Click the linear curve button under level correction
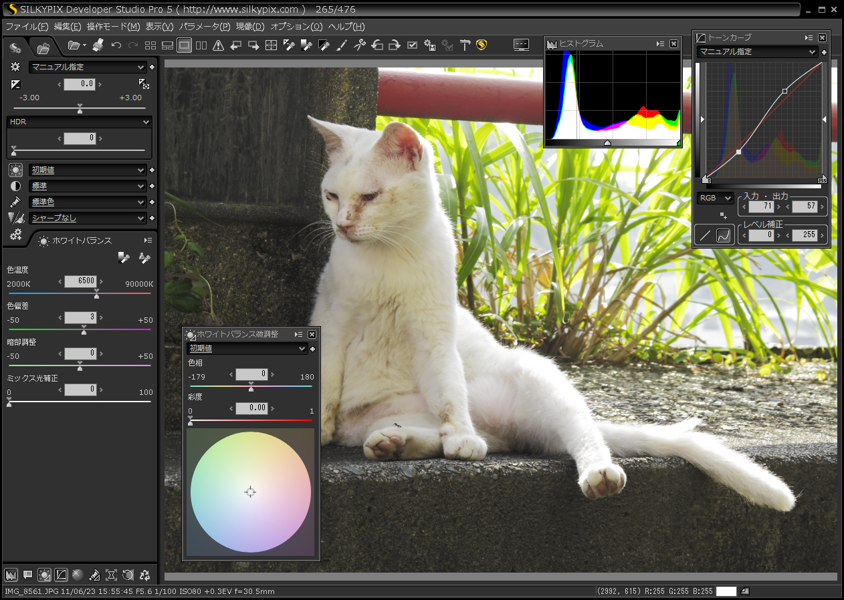844x600 pixels. (704, 235)
